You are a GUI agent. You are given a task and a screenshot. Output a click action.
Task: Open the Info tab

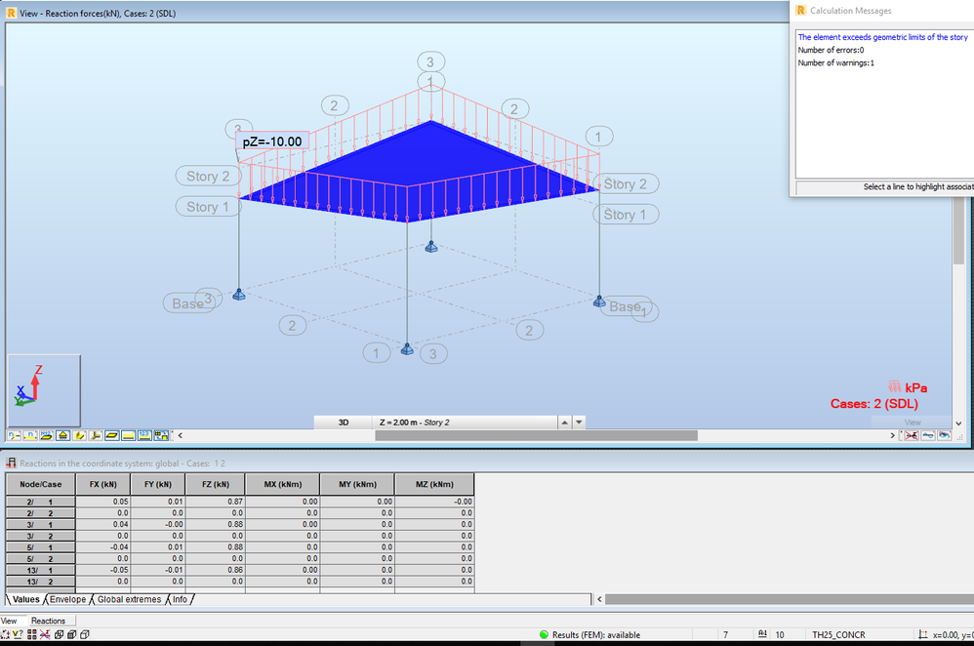[x=180, y=599]
